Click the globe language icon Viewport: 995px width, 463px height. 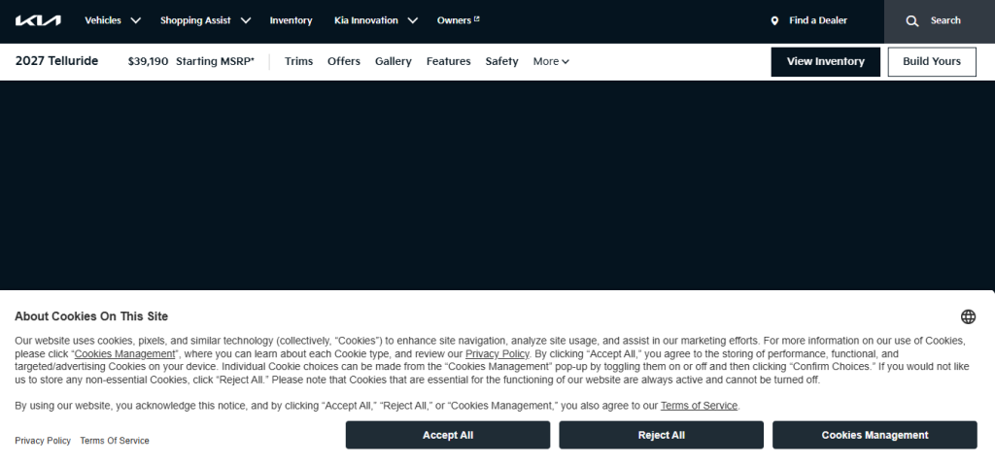tap(968, 316)
